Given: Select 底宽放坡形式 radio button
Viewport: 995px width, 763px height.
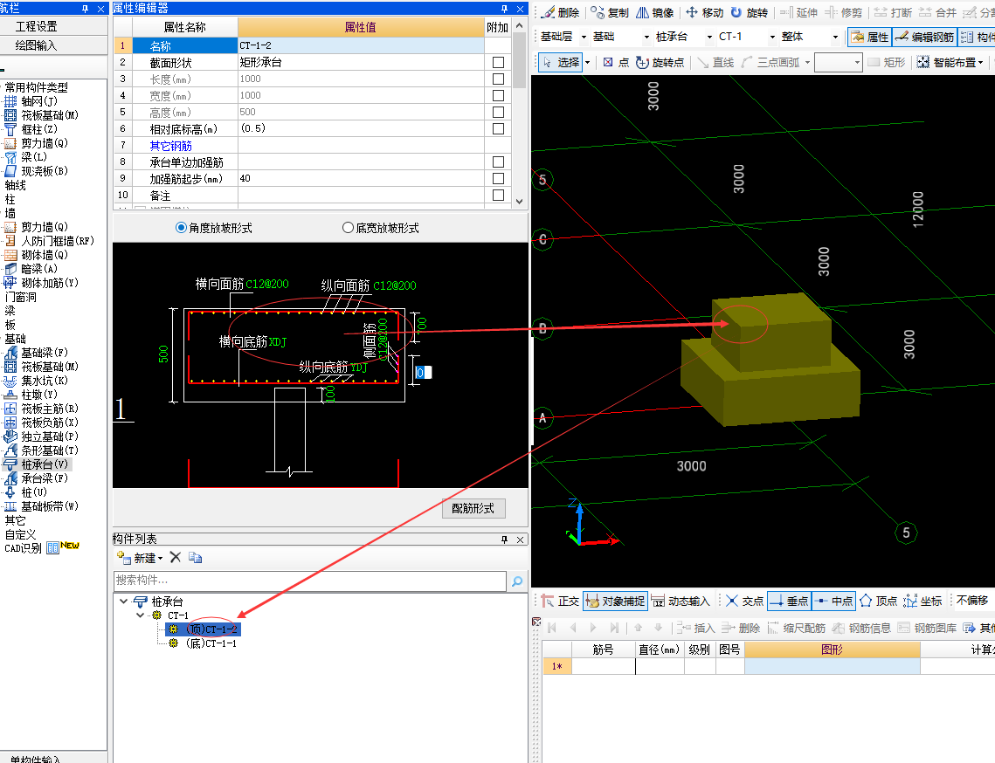Looking at the screenshot, I should (348, 228).
